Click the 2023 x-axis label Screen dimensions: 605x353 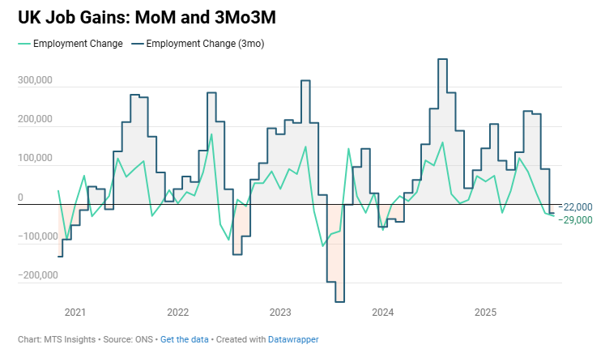280,312
